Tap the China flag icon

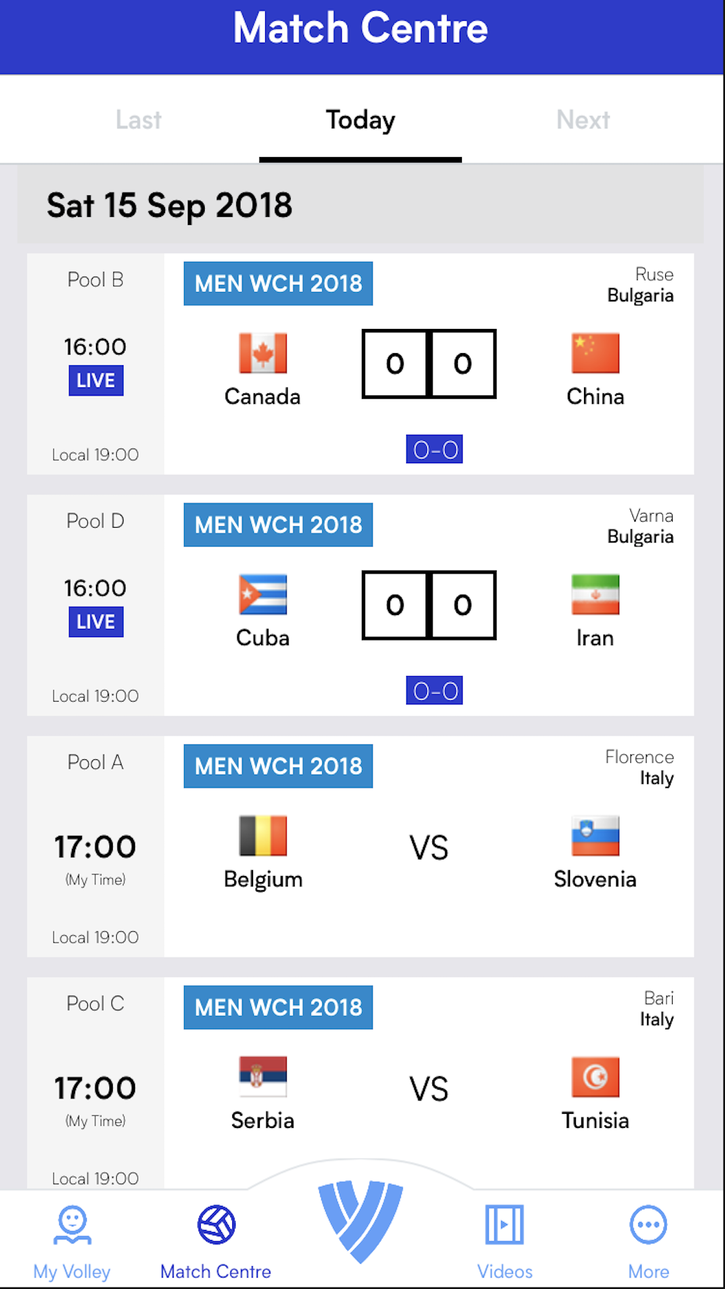pos(595,353)
